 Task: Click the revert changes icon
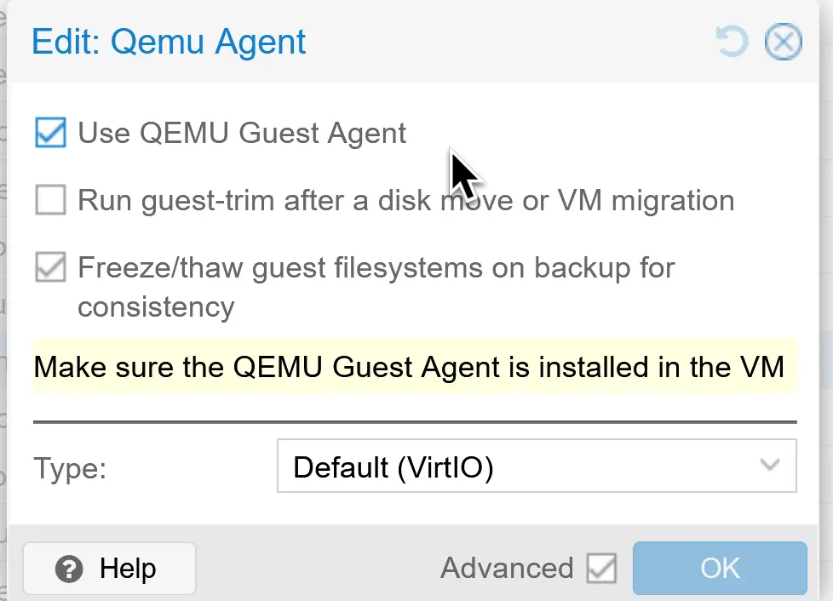(x=731, y=41)
